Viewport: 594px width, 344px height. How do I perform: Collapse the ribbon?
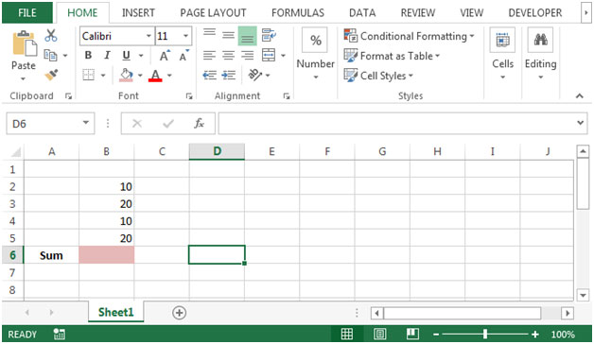pyautogui.click(x=579, y=96)
